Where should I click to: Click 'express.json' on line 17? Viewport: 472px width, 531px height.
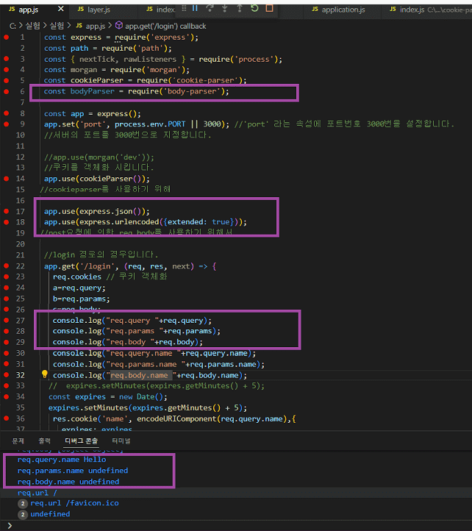tap(106, 211)
